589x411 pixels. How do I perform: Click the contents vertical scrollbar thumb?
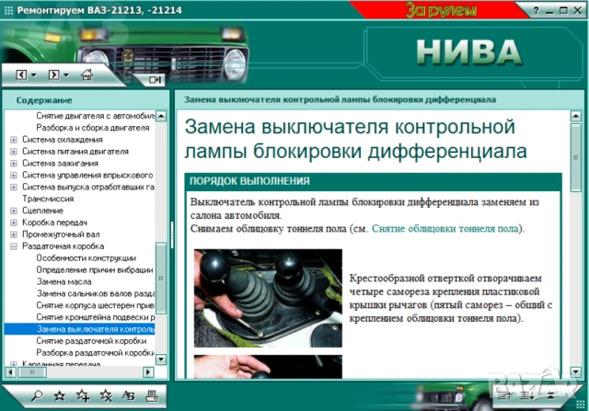coord(161,278)
